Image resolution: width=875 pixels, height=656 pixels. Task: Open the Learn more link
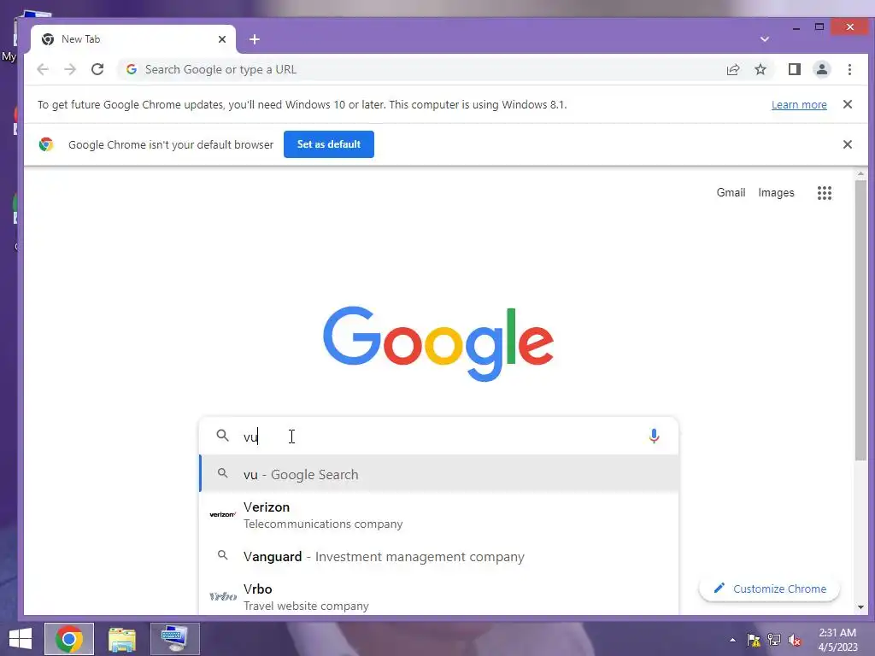(x=799, y=105)
